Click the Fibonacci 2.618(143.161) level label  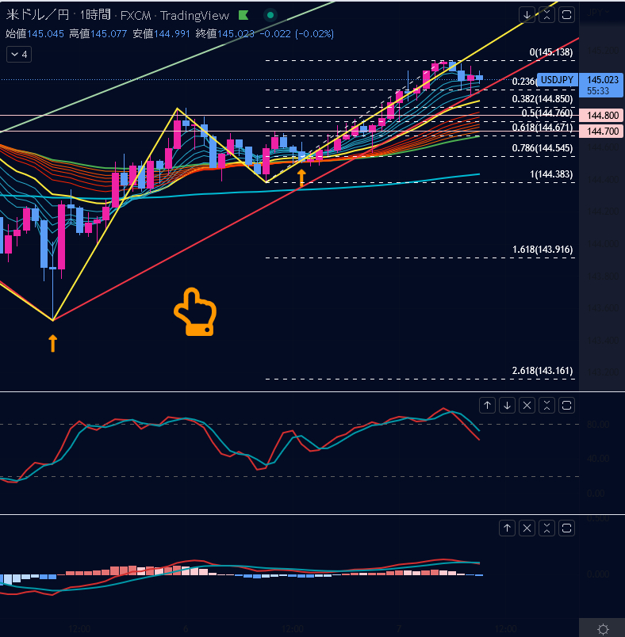[543, 371]
